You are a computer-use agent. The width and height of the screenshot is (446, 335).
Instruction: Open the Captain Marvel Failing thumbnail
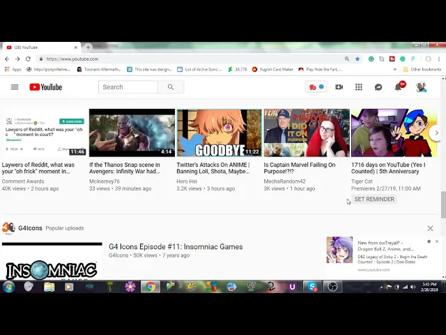(307, 133)
